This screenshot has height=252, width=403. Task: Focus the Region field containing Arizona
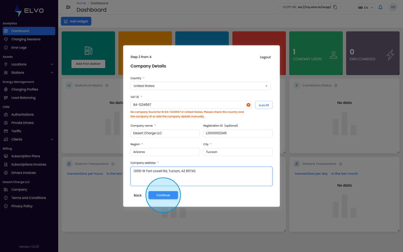(x=165, y=152)
